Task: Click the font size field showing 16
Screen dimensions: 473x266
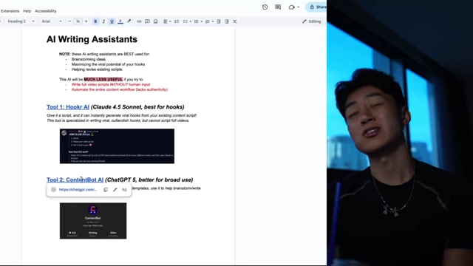Action: point(78,21)
